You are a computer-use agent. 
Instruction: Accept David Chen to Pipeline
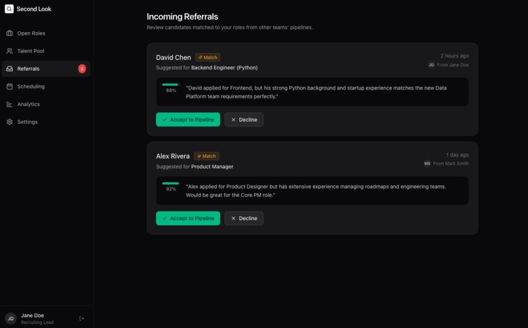click(x=188, y=119)
